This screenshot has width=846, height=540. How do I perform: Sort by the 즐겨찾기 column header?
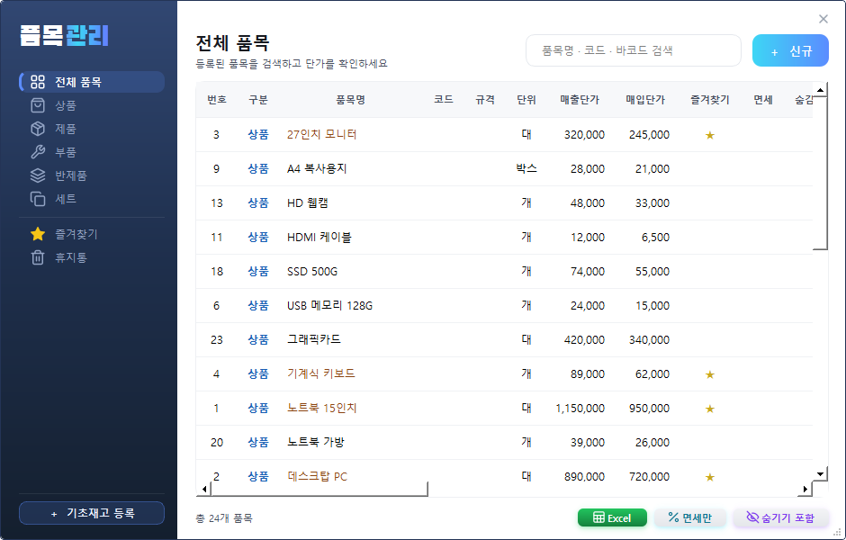pos(710,100)
